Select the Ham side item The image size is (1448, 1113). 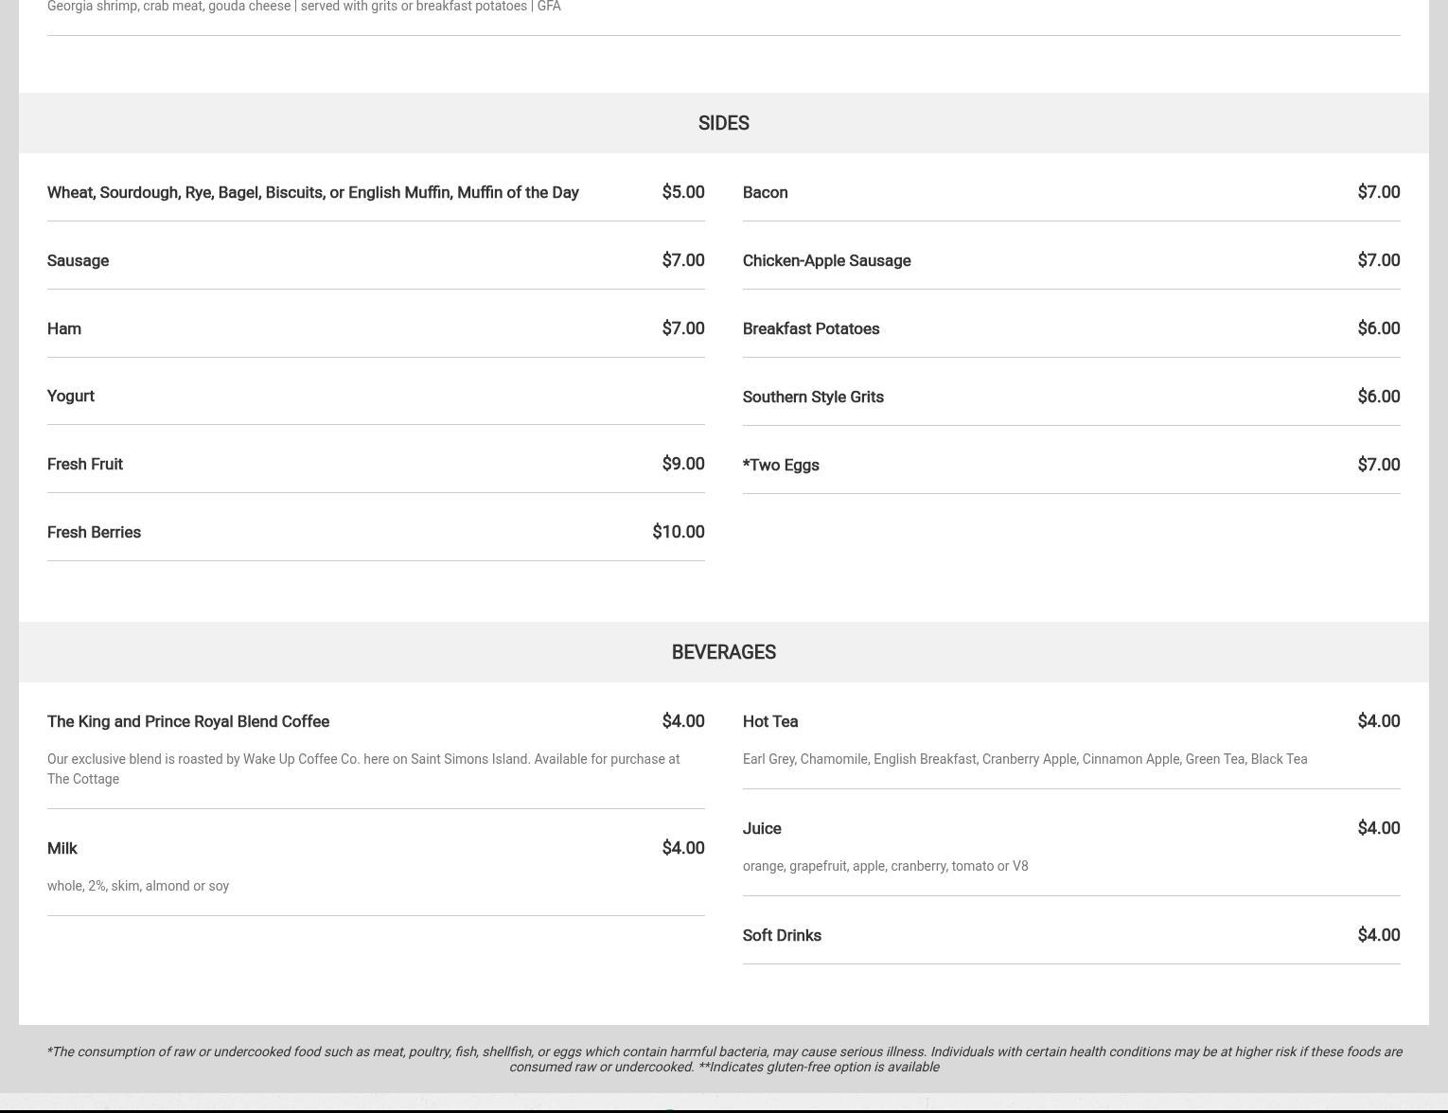[x=64, y=328]
